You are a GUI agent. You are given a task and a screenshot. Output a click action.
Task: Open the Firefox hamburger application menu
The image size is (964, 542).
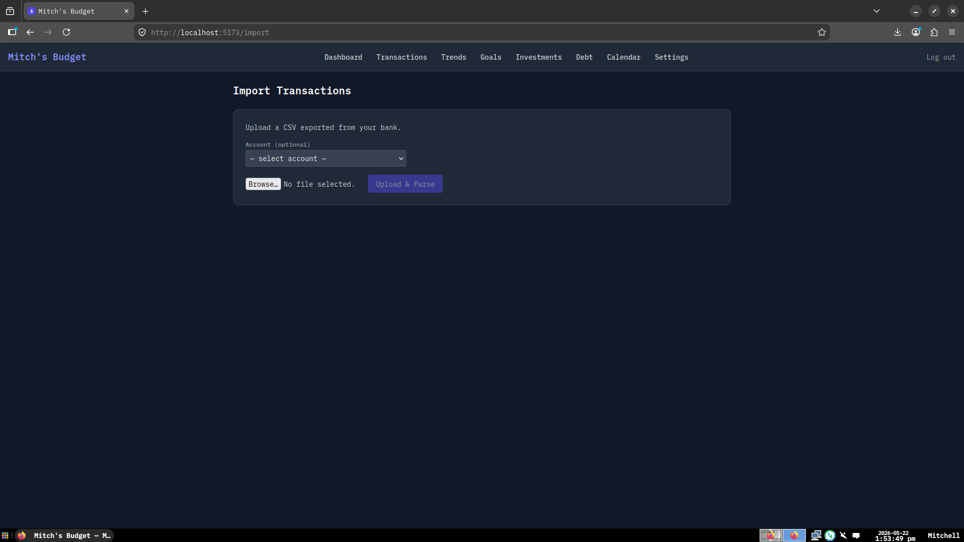[x=952, y=32]
